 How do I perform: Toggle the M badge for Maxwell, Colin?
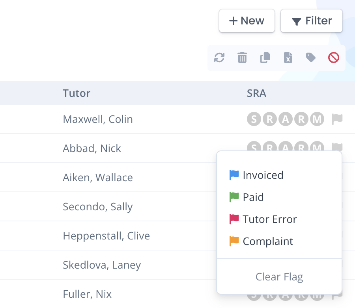point(317,119)
